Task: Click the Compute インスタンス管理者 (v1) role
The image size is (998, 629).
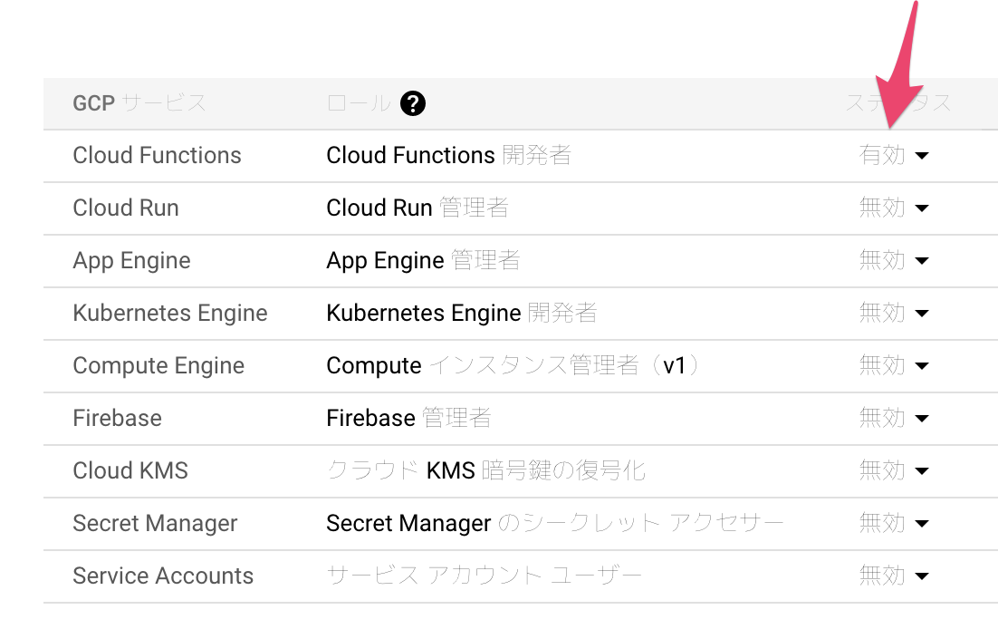Action: tap(513, 366)
